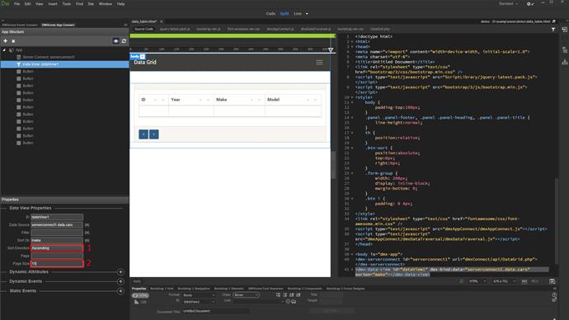Filter related files with funnel icon
This screenshot has height=320, width=569.
553,30
